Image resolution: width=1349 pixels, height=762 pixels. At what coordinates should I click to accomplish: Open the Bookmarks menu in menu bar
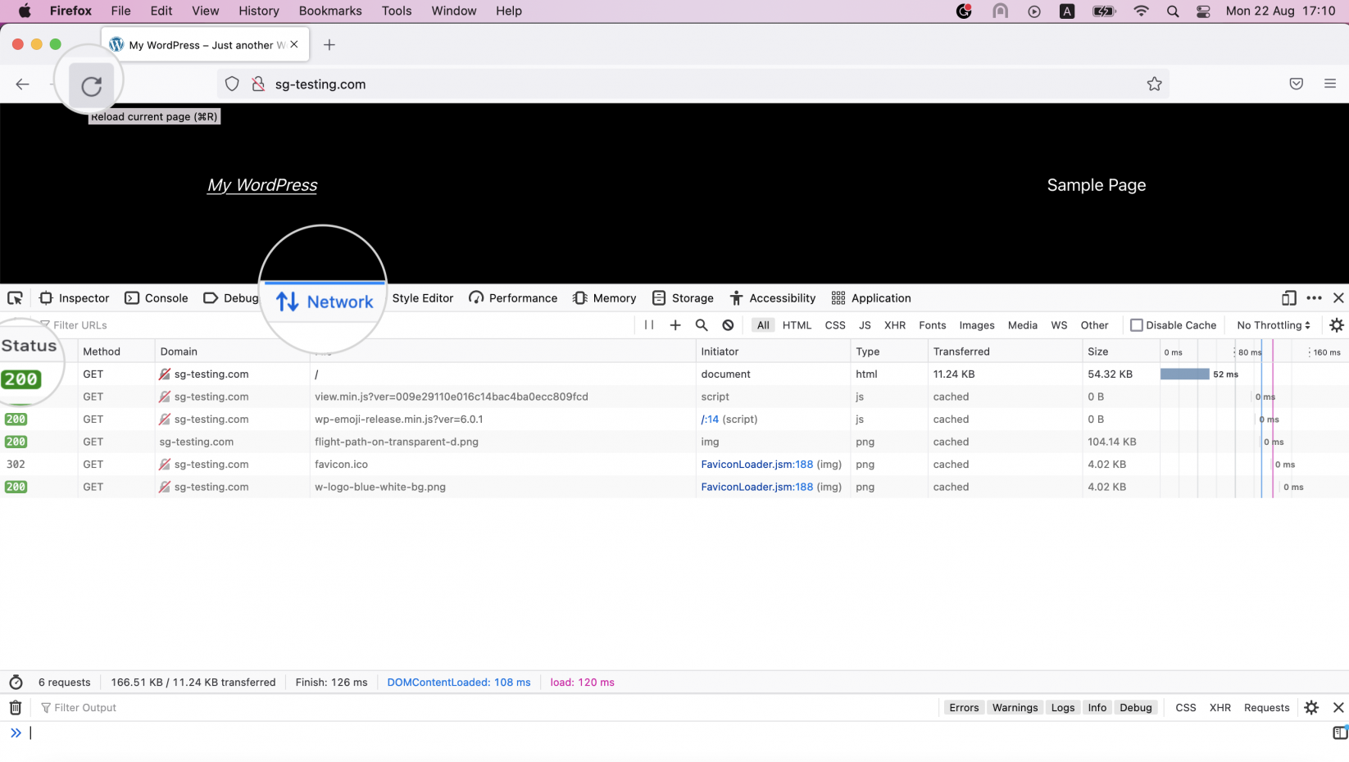click(x=330, y=11)
